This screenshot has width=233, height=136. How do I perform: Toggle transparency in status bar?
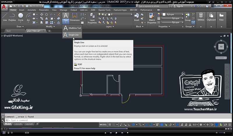[x=162, y=125]
